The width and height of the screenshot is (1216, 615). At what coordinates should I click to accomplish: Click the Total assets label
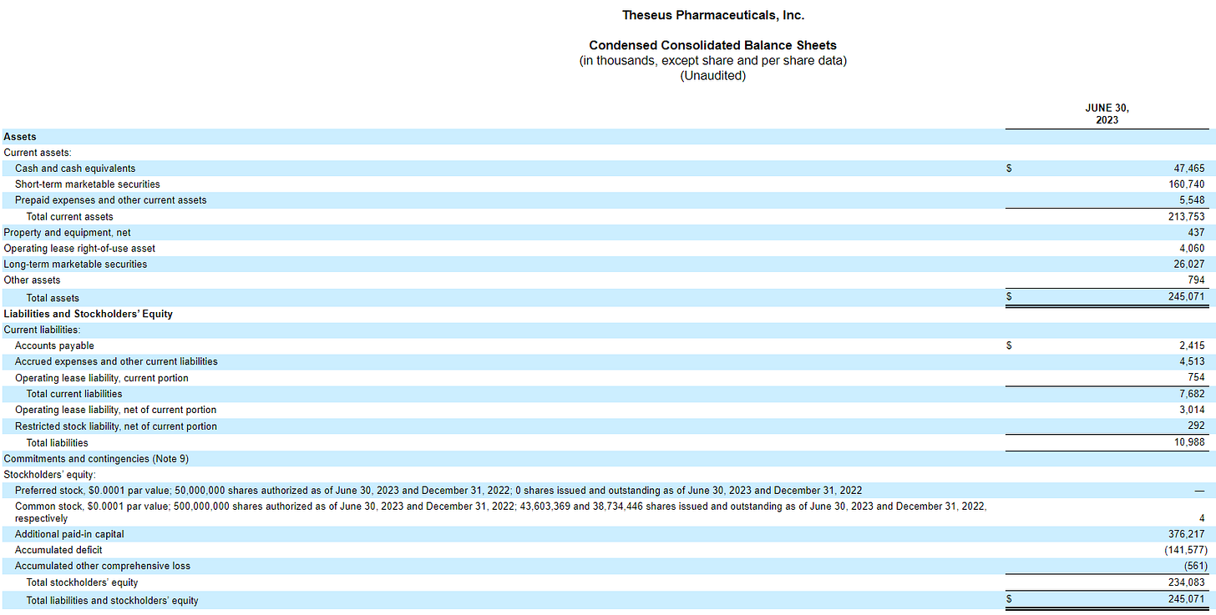click(53, 298)
